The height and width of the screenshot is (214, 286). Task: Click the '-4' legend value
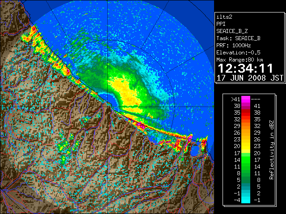pyautogui.click(x=237, y=200)
